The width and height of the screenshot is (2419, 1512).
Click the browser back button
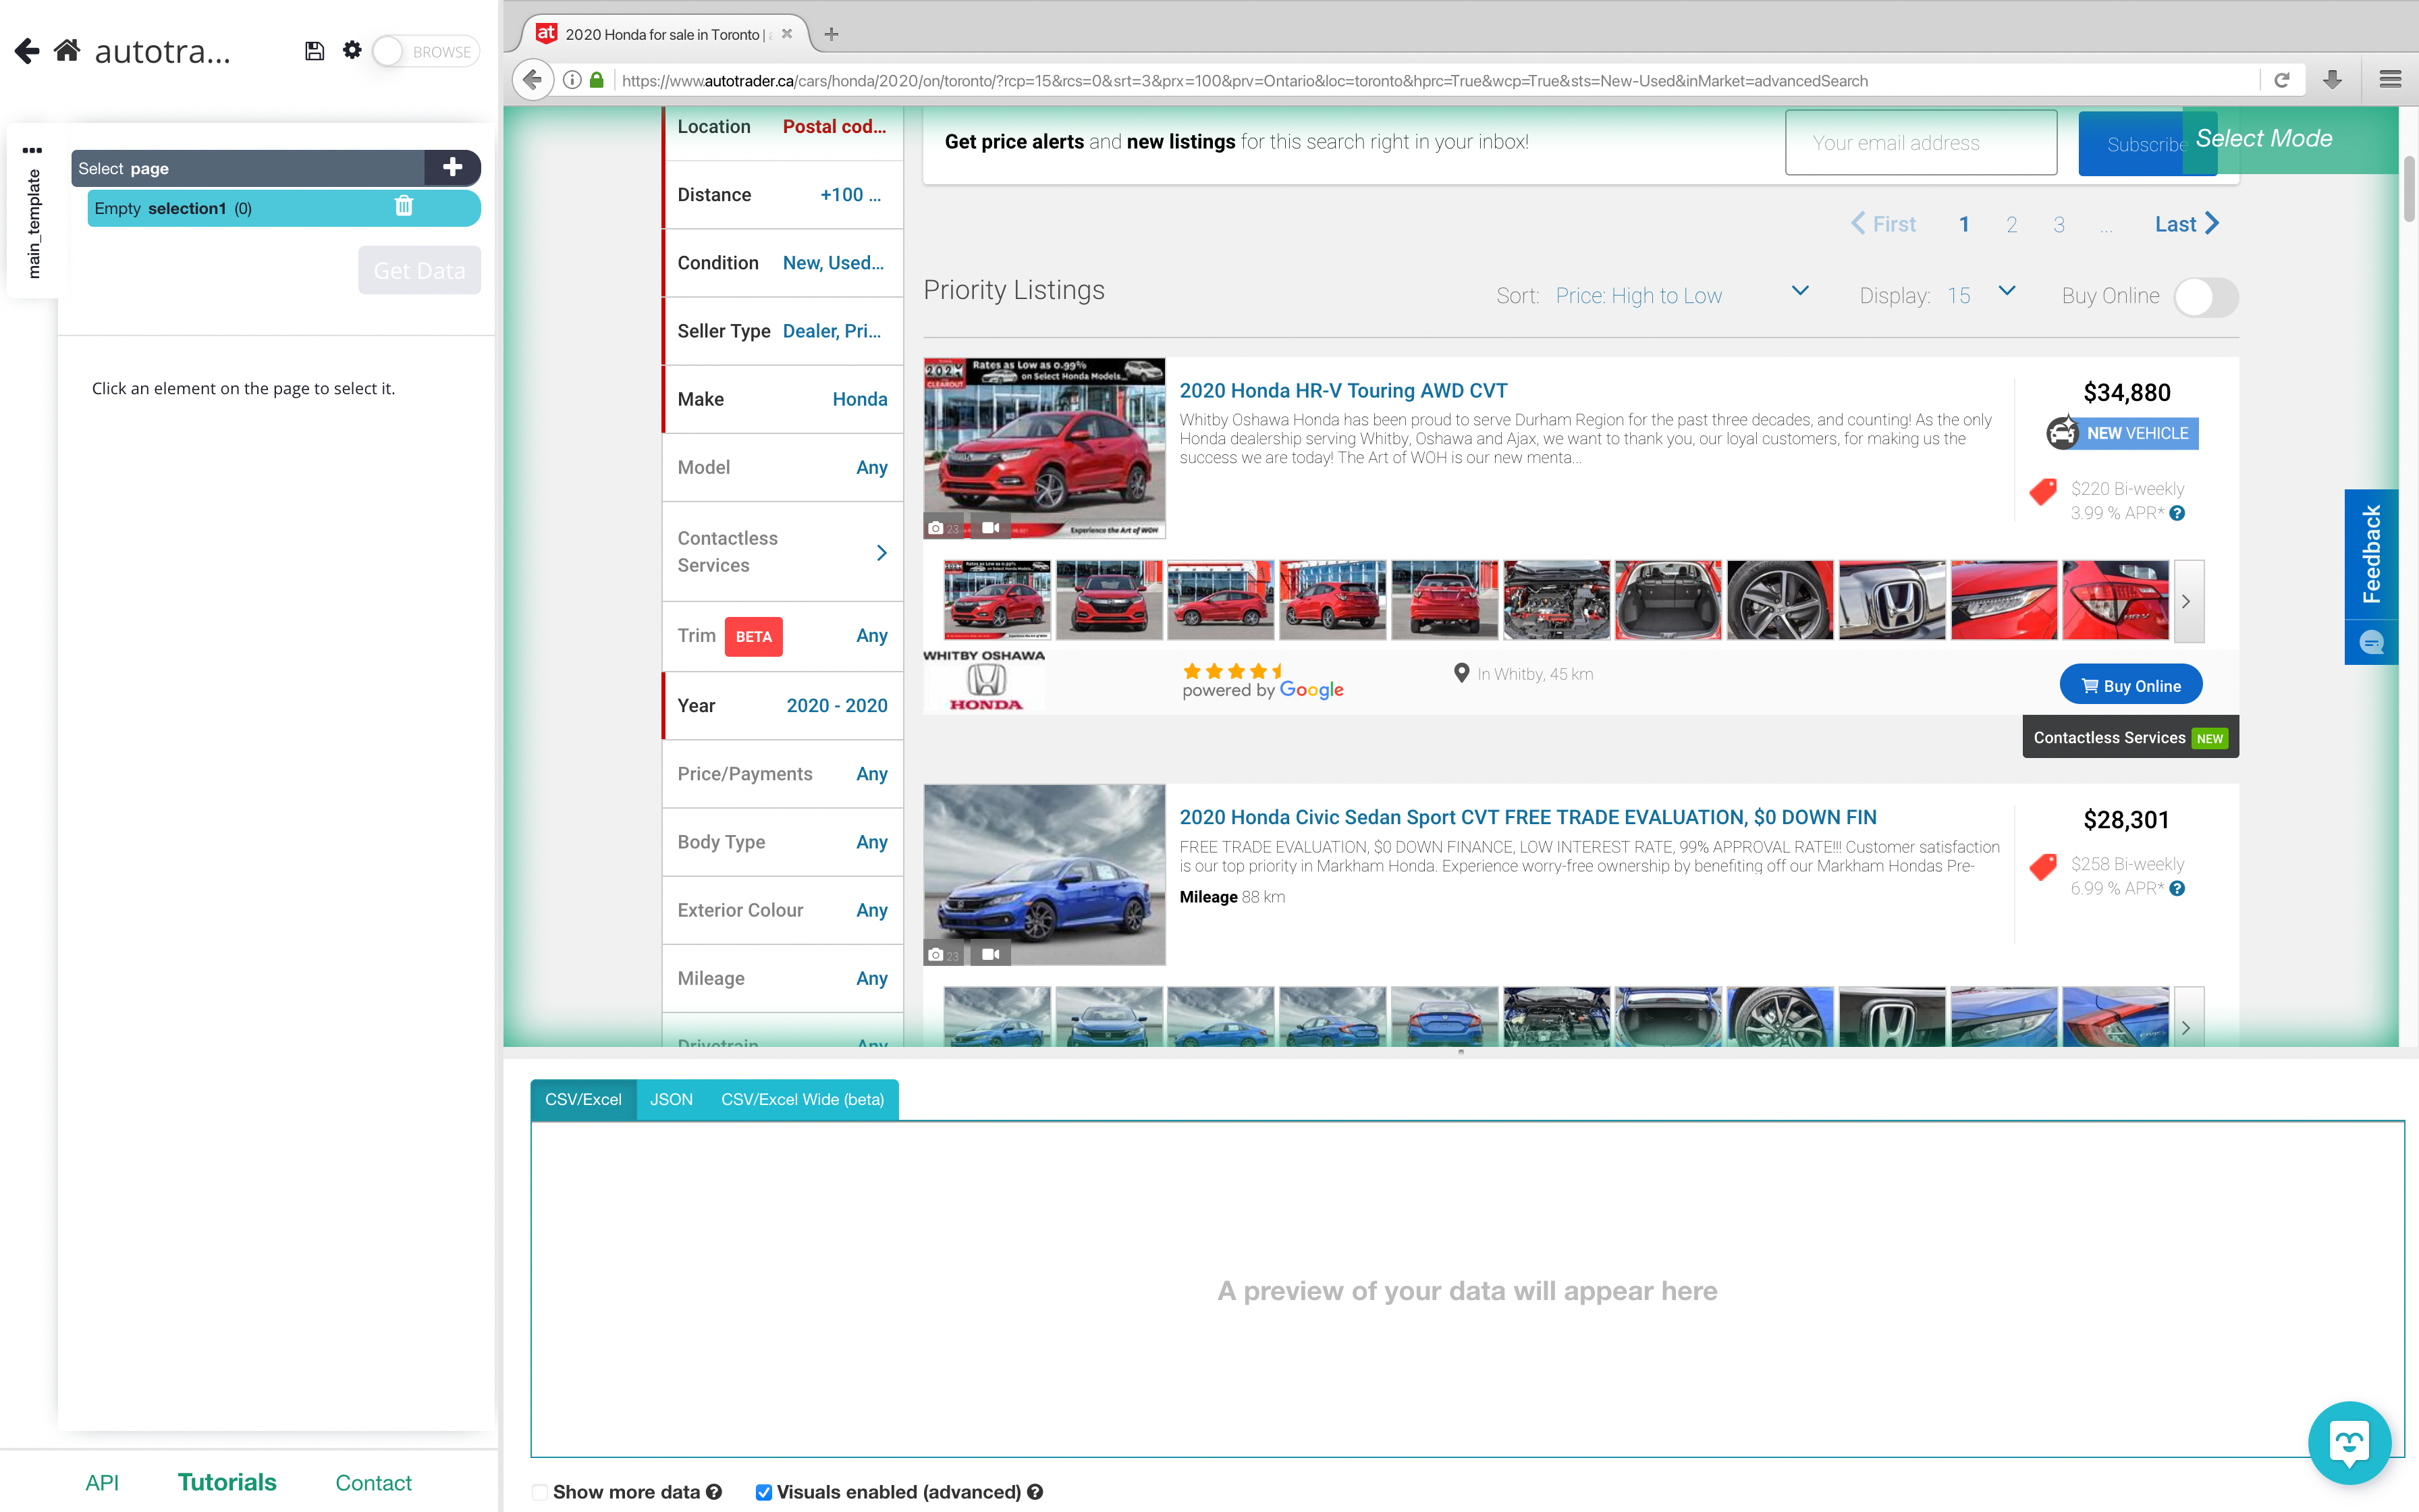(534, 80)
